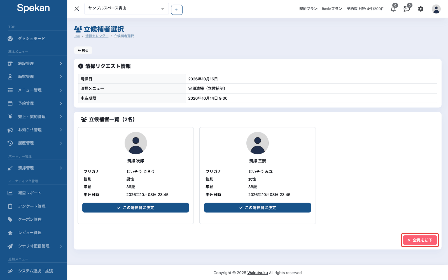Click the 立候補者選択 group icon in title
The width and height of the screenshot is (448, 280).
point(78,29)
